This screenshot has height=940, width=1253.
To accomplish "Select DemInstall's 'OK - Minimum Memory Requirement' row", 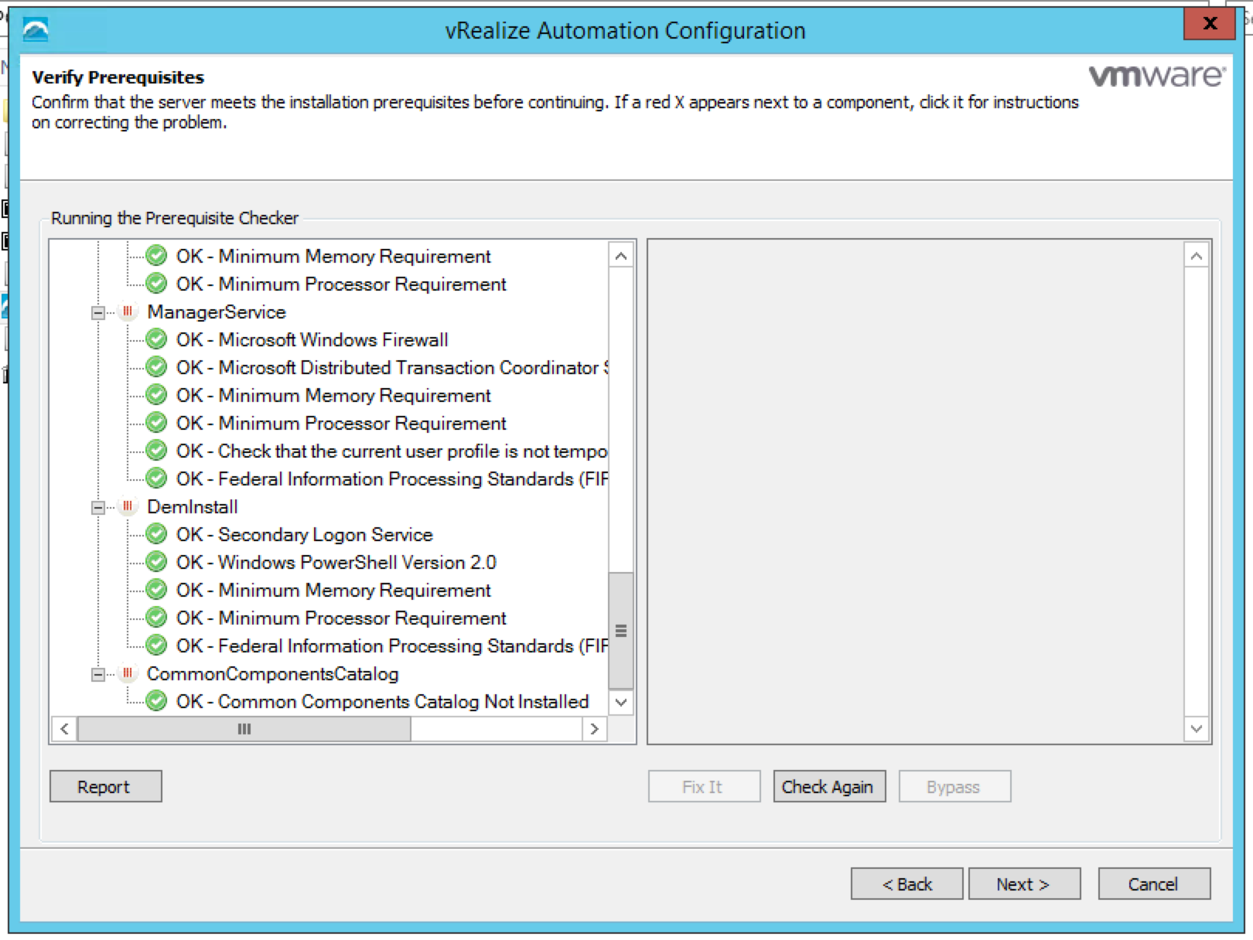I will 333,590.
